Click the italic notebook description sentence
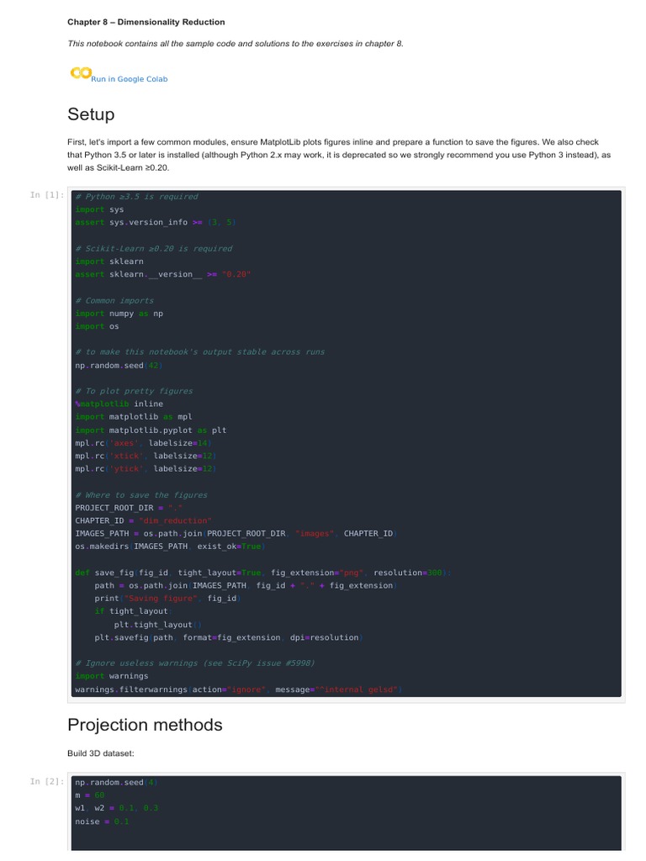646x861 pixels. [x=236, y=44]
